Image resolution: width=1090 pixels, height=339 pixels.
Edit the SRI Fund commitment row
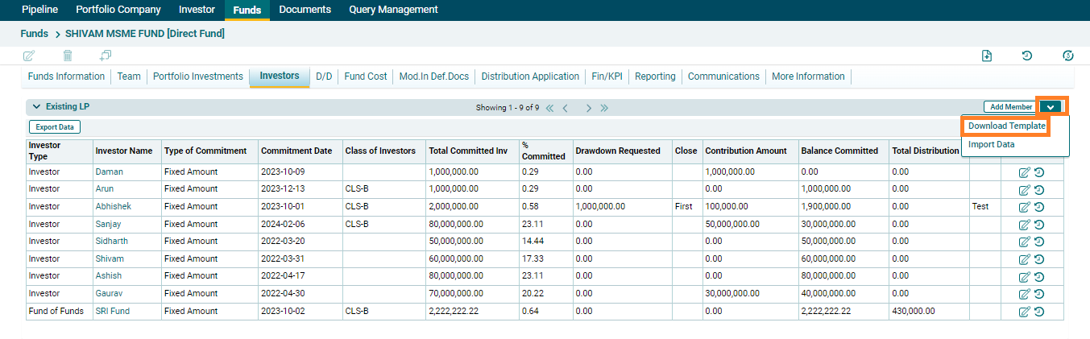pos(1024,312)
